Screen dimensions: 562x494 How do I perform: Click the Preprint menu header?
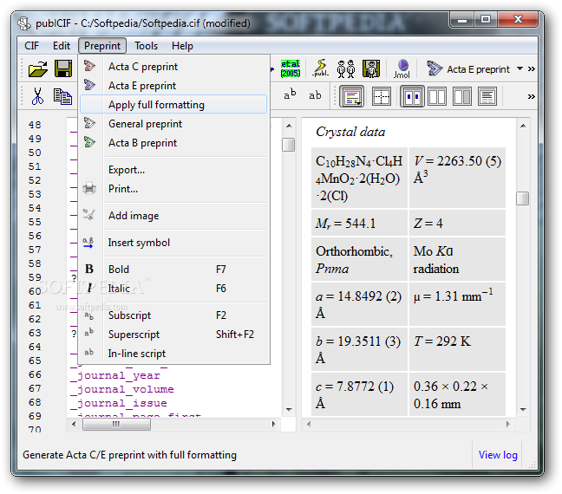tap(102, 46)
